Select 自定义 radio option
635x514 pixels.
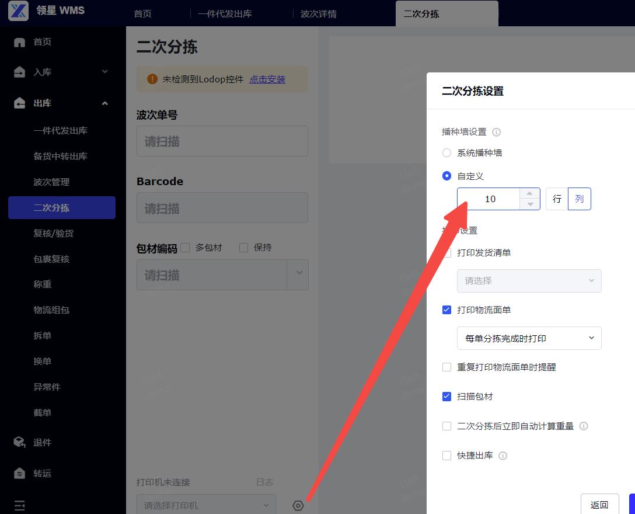click(x=446, y=176)
